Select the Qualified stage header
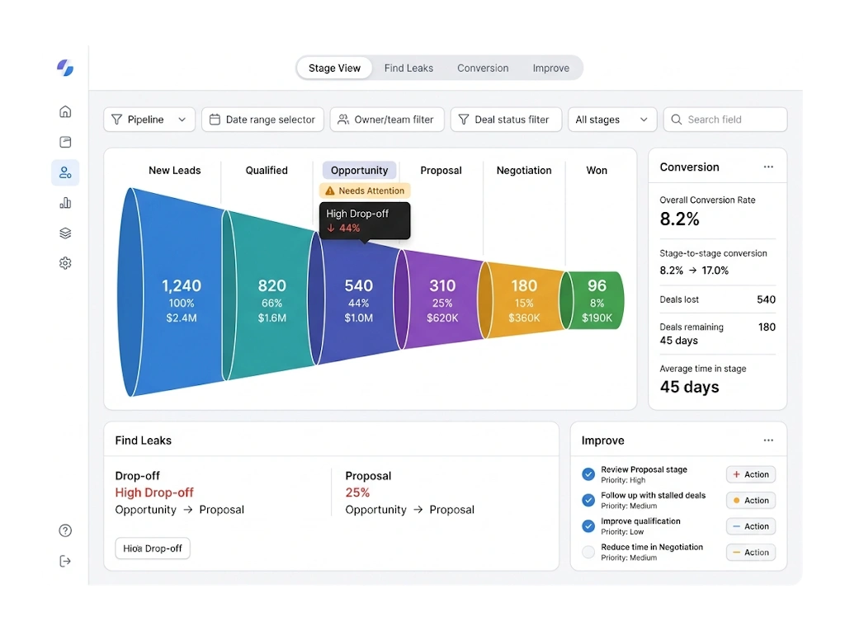Image resolution: width=845 pixels, height=631 pixels. coord(267,170)
